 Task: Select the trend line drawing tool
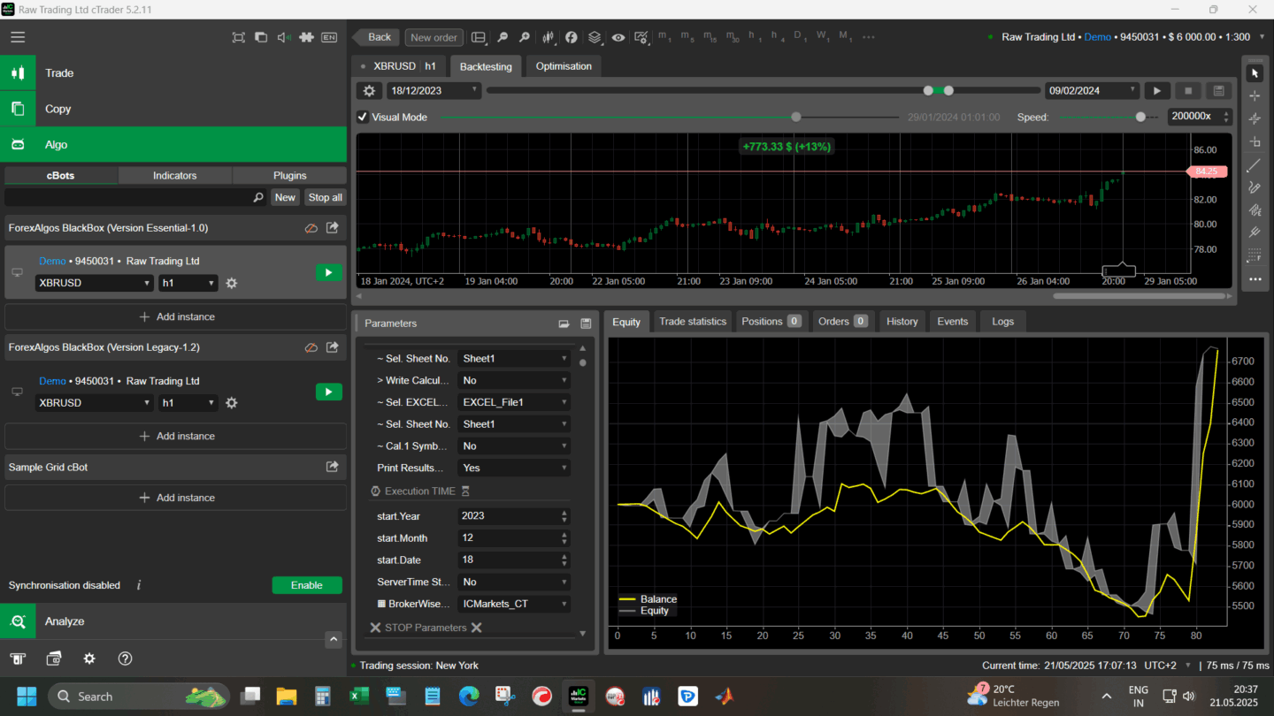pyautogui.click(x=1254, y=165)
